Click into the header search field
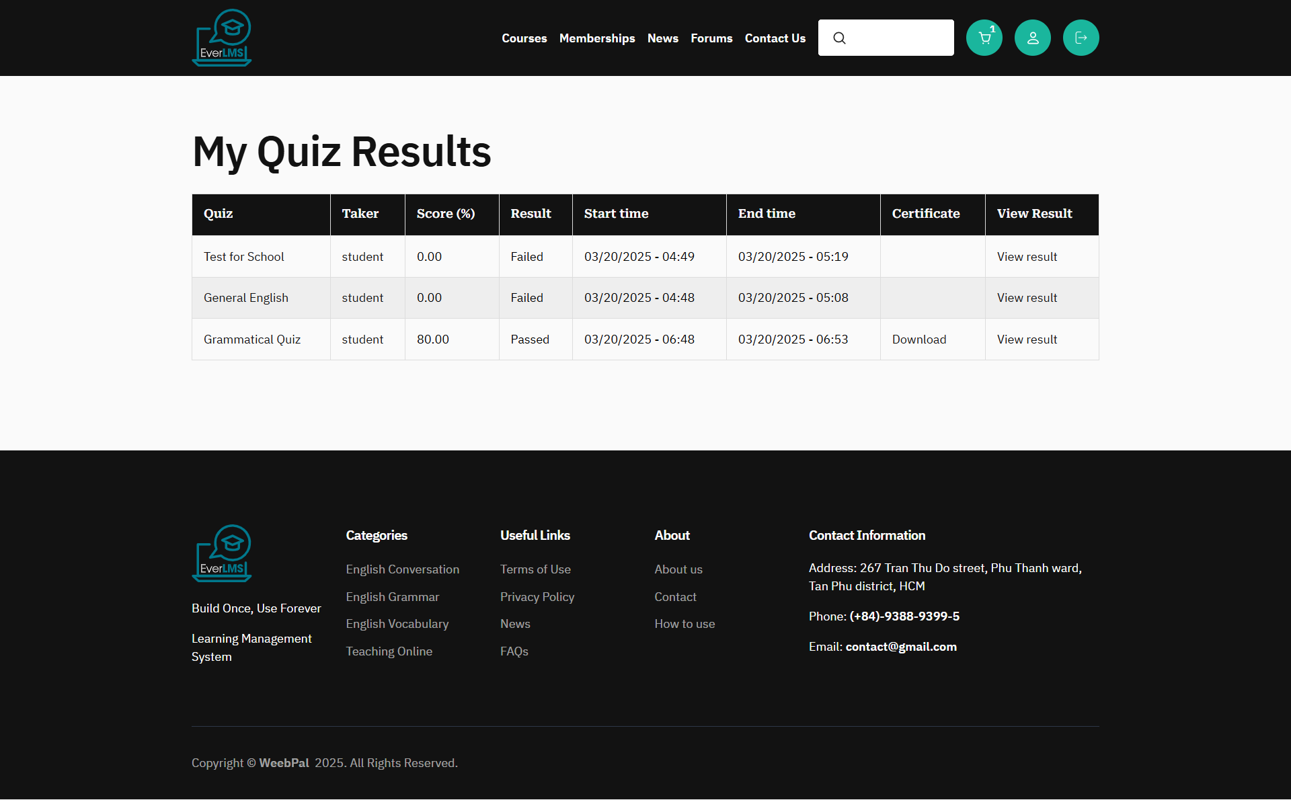1291x800 pixels. [x=900, y=38]
